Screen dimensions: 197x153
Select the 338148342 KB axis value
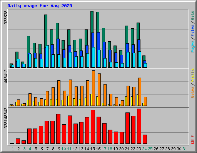[x=6, y=118]
